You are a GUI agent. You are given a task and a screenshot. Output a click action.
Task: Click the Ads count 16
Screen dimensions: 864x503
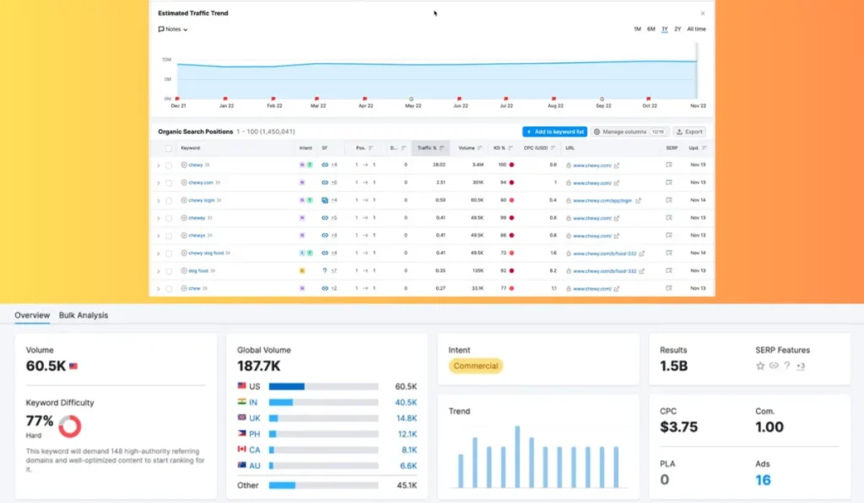coord(763,480)
